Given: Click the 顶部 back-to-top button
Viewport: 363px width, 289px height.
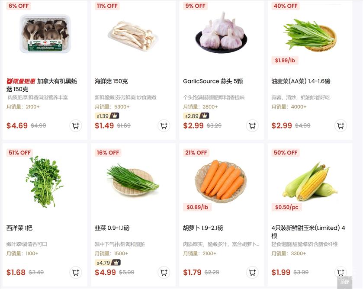Looking at the screenshot, I should [x=345, y=281].
